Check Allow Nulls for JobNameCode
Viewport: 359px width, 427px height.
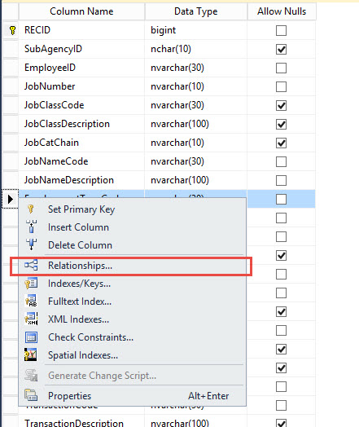[281, 161]
